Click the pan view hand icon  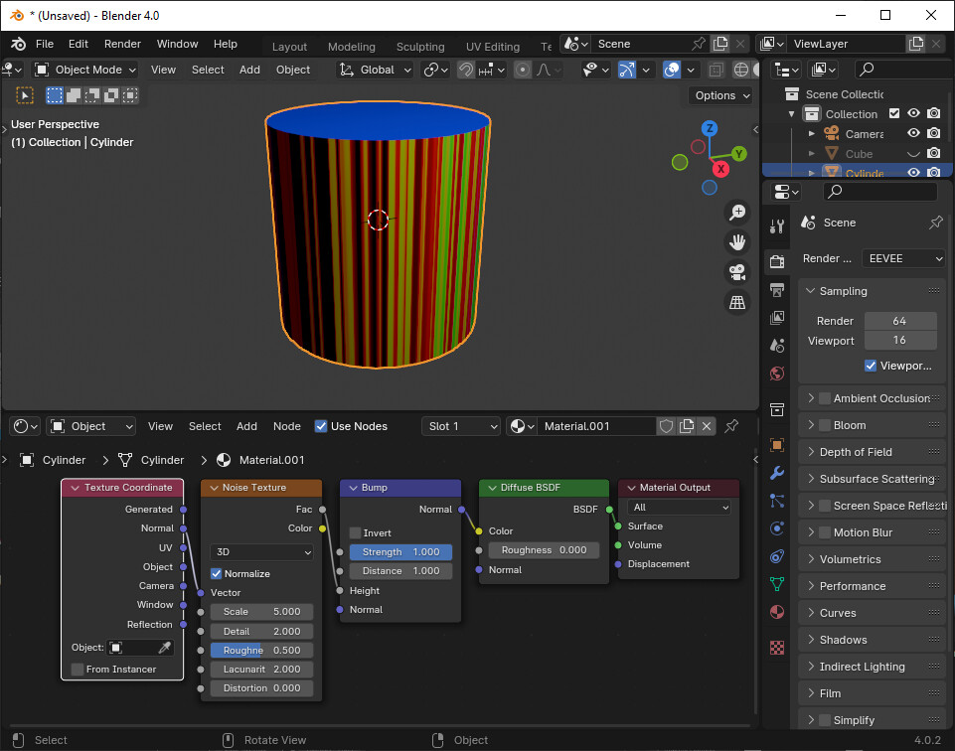737,242
